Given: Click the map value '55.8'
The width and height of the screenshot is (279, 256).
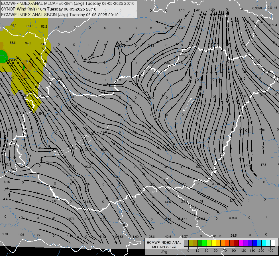Looking at the screenshot, I should (13, 43).
